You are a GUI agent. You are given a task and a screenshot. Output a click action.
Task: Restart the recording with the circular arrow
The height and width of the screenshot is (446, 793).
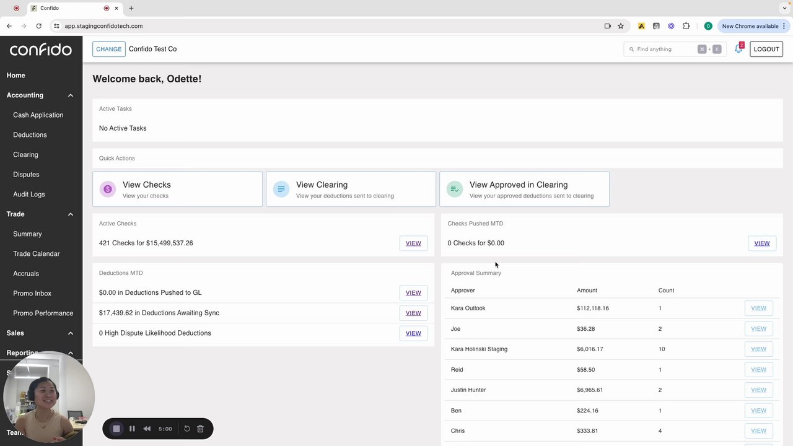click(187, 429)
